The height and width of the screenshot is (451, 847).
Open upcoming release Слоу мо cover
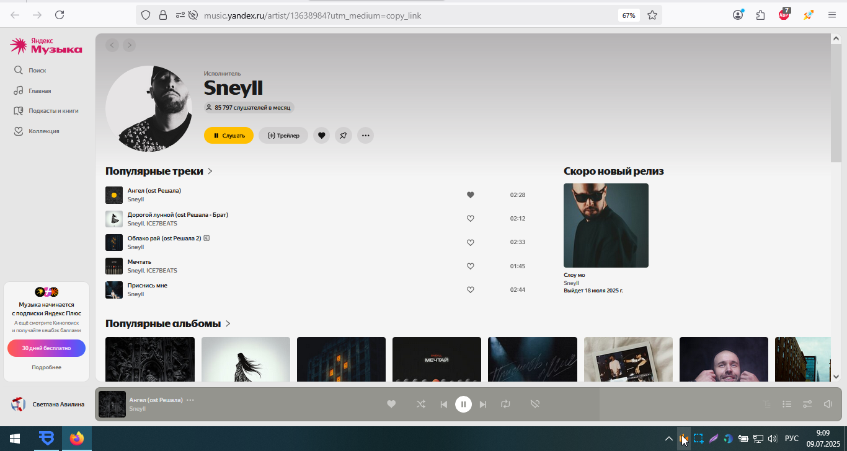click(606, 225)
